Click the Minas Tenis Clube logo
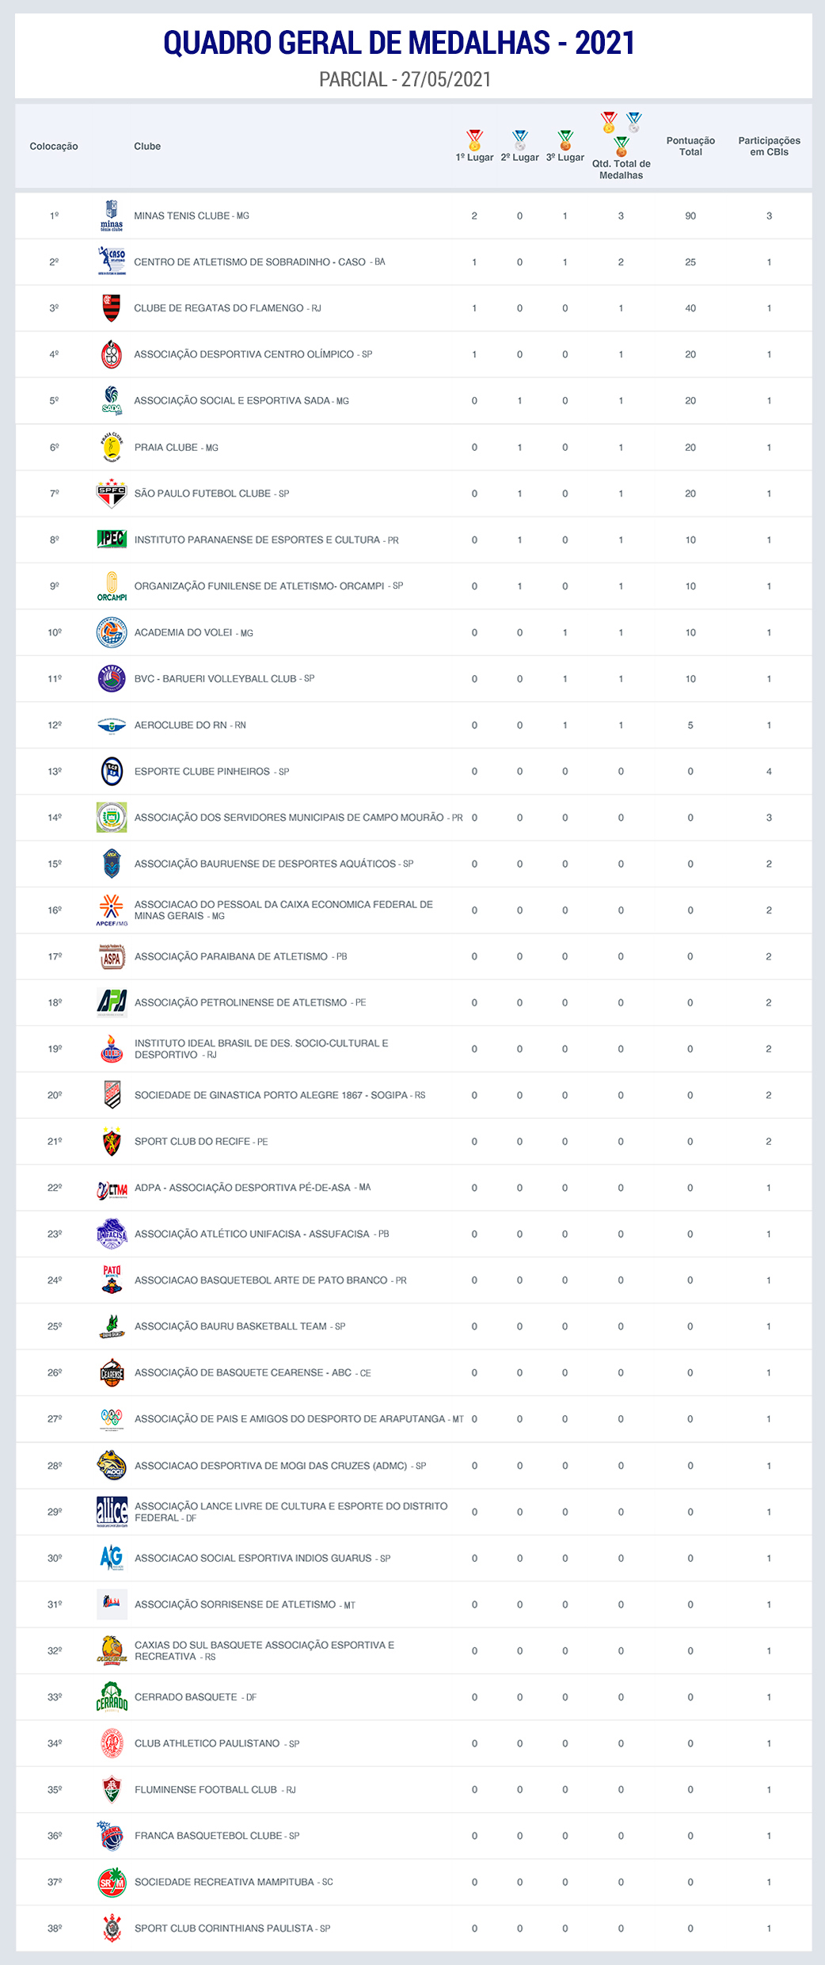 (112, 216)
